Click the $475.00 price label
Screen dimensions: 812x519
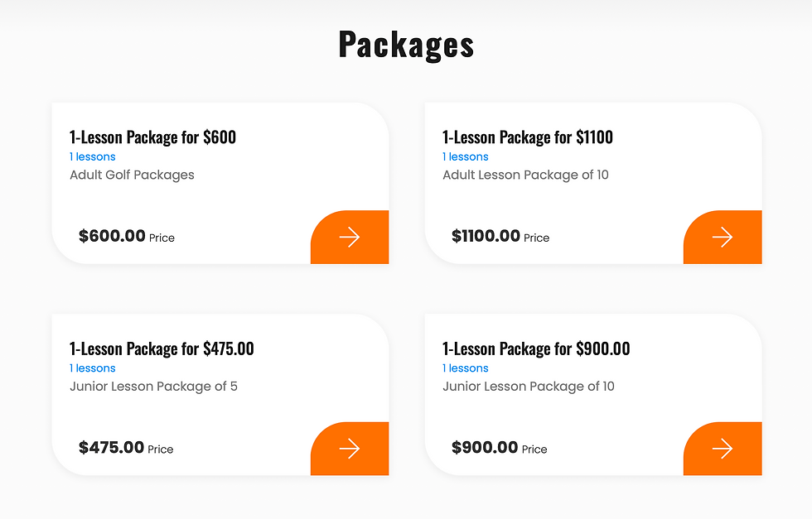tap(111, 448)
